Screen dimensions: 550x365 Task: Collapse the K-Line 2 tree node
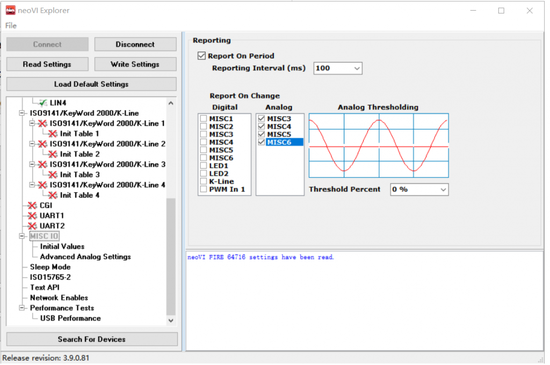32,144
